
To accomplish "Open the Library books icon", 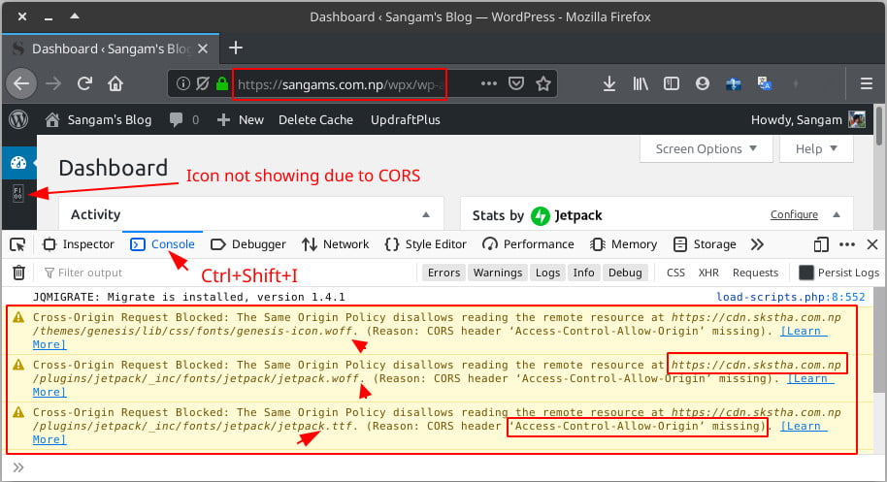I will tap(641, 84).
